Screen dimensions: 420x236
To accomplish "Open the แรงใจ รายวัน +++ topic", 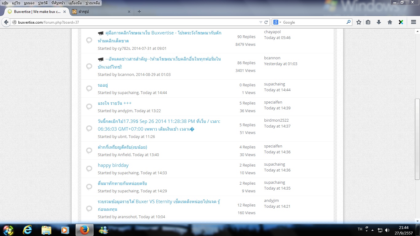I will (115, 103).
